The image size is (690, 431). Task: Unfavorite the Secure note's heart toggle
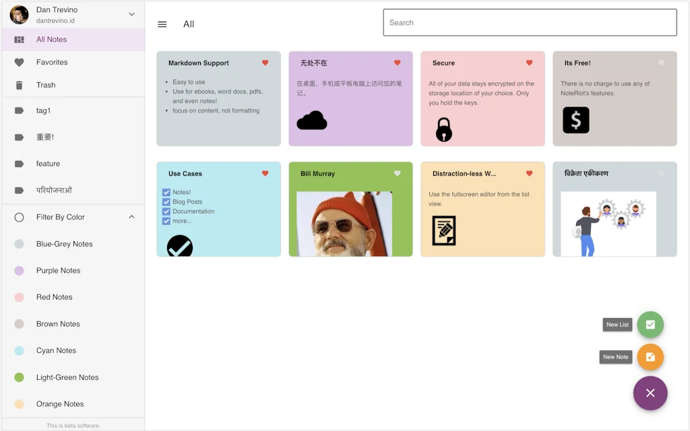(x=528, y=63)
